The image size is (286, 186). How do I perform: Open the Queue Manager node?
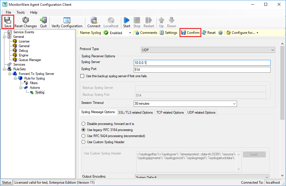tap(30, 60)
